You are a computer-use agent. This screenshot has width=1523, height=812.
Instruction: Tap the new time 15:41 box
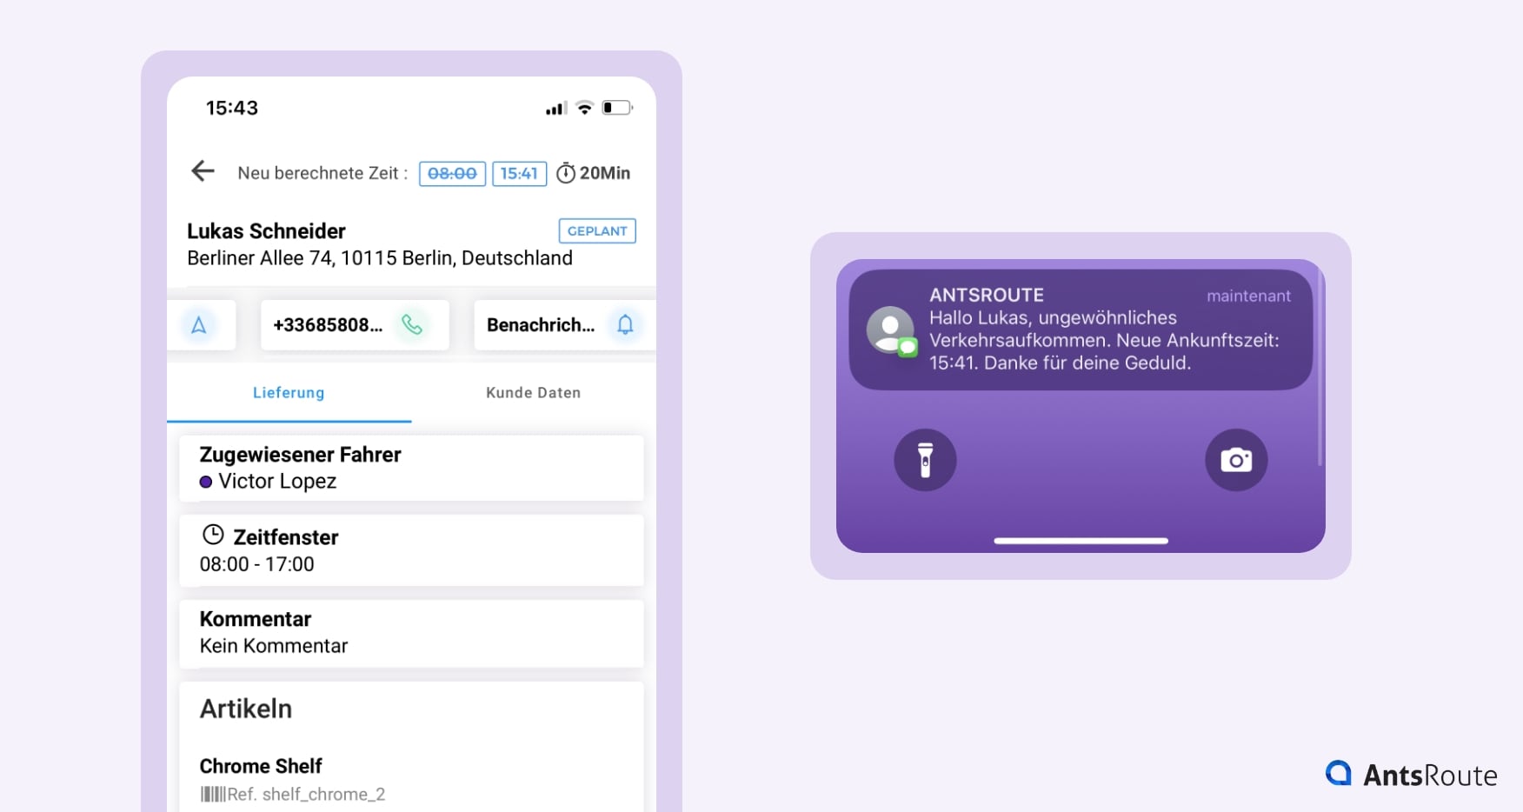point(519,174)
